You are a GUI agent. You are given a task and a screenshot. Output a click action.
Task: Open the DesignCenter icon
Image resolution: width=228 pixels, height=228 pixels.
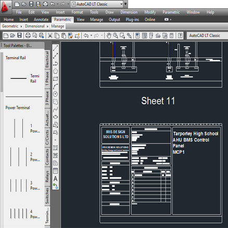pyautogui.click(x=144, y=35)
